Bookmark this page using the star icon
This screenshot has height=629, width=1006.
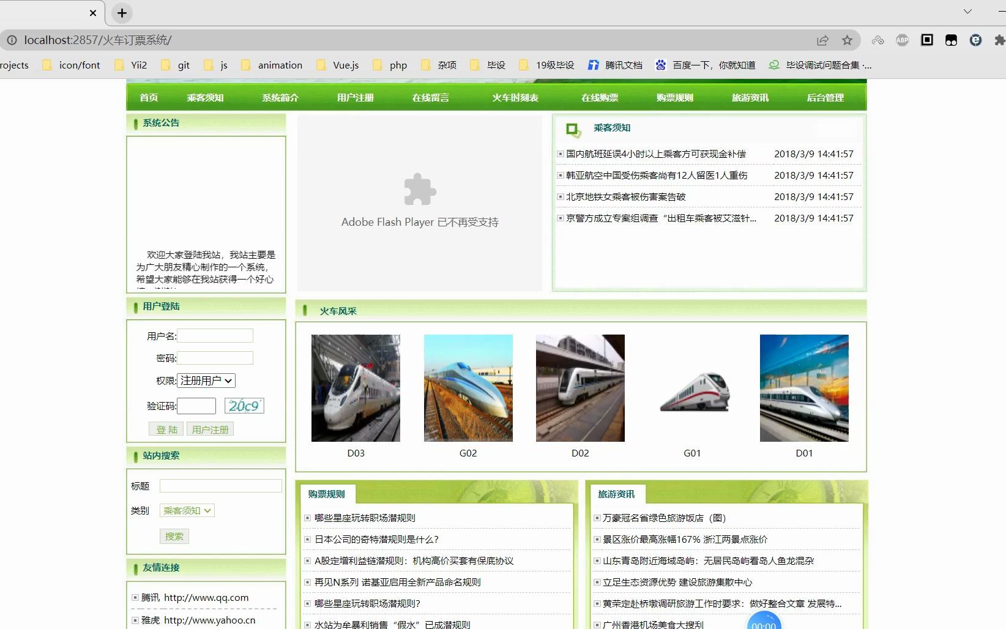coord(847,40)
